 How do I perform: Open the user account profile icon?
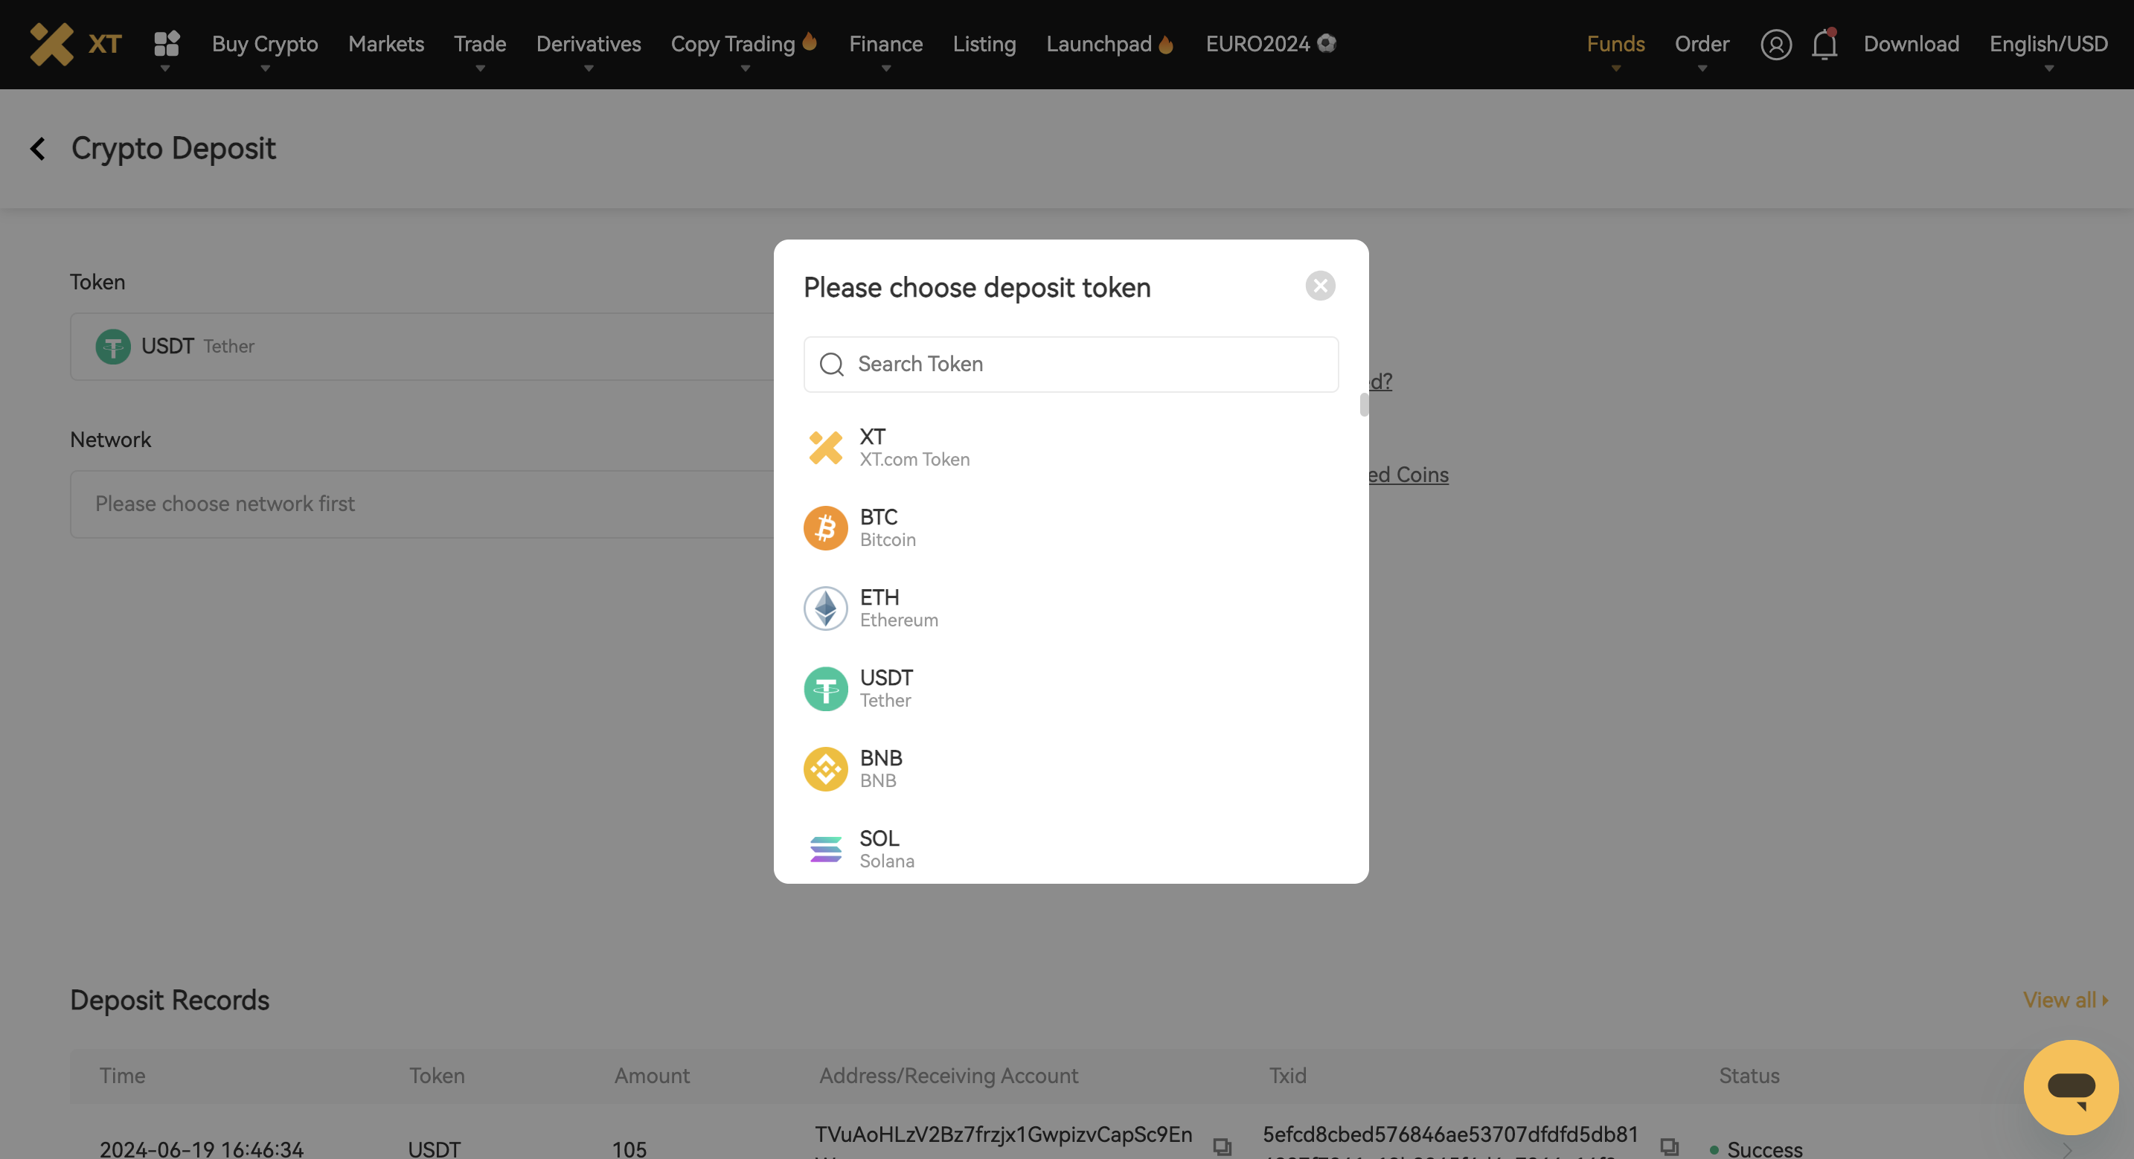tap(1775, 44)
